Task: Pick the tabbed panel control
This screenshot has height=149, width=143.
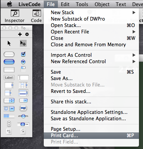Action: [x=23, y=69]
